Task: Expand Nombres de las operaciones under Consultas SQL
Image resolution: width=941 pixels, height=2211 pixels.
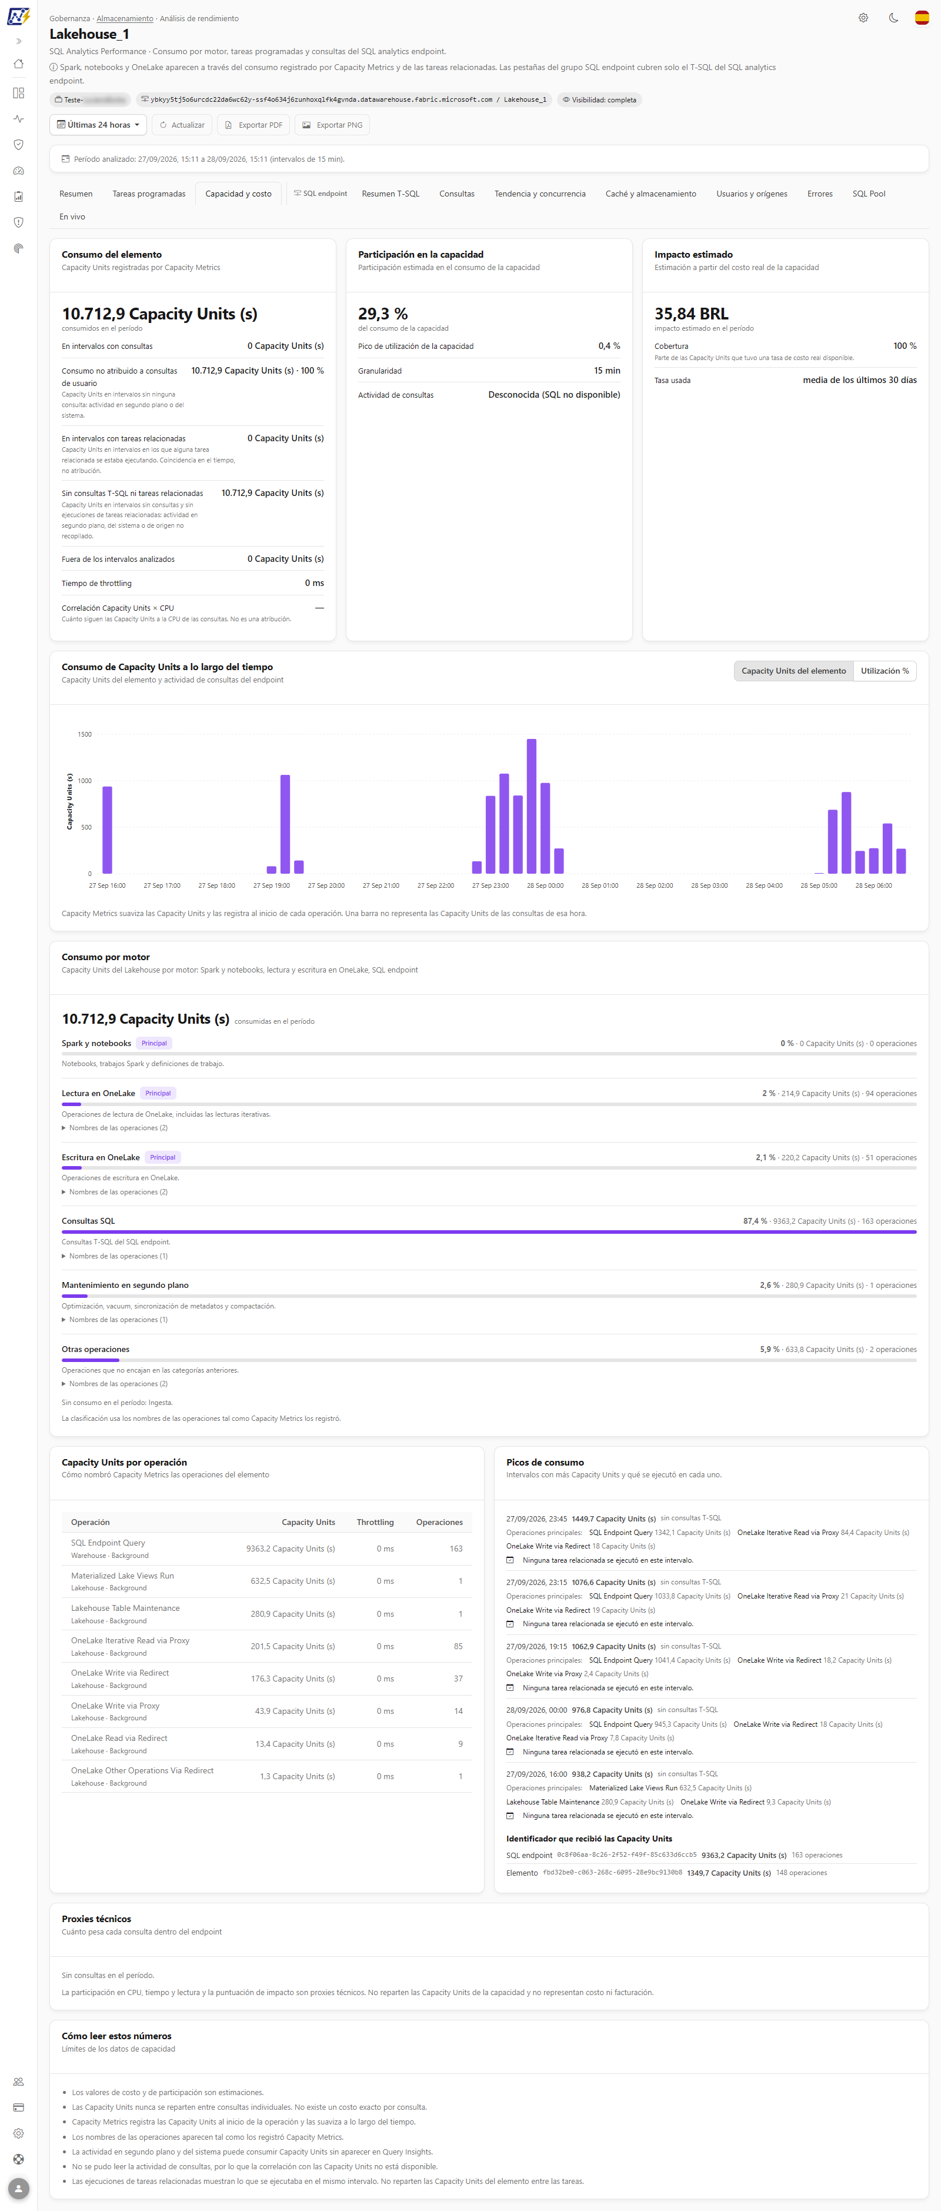Action: [x=115, y=1256]
